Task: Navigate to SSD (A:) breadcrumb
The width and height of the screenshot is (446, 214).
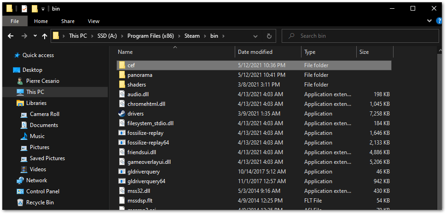Action: [107, 36]
